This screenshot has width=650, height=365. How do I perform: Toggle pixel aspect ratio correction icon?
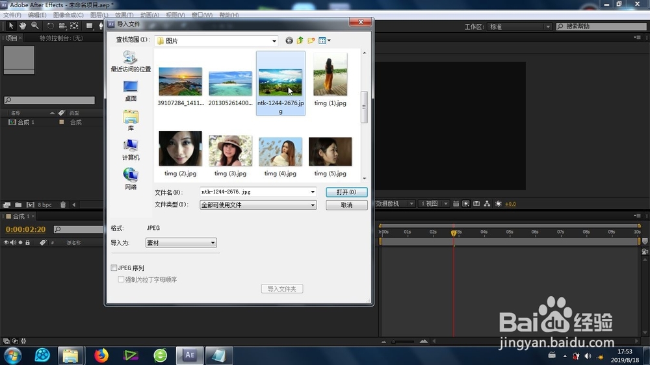coord(456,204)
